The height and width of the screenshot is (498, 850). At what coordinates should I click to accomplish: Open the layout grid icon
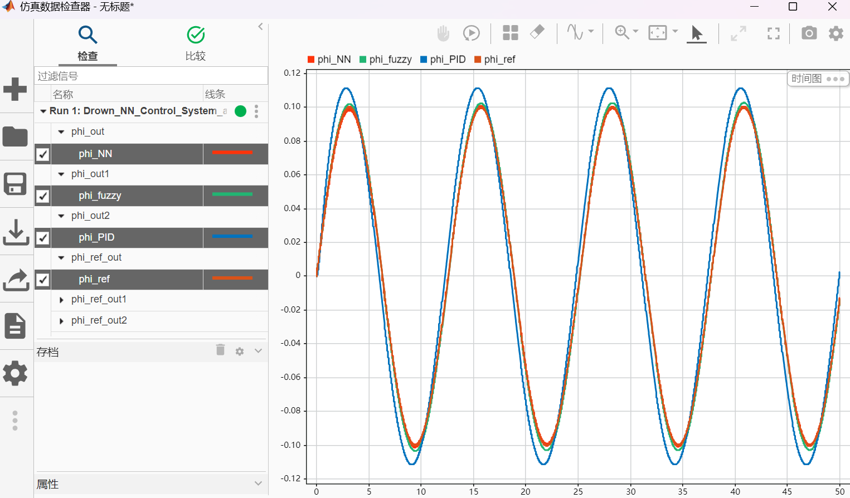point(510,33)
